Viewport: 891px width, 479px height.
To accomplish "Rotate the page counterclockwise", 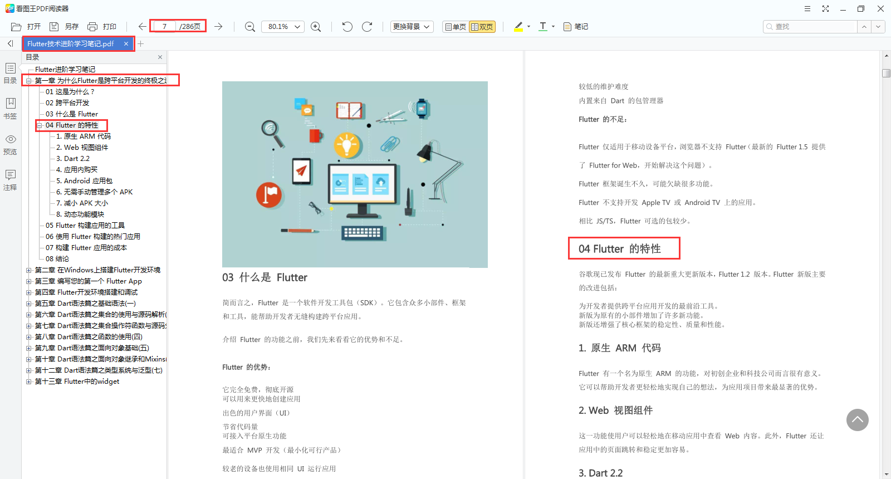I will [x=347, y=27].
